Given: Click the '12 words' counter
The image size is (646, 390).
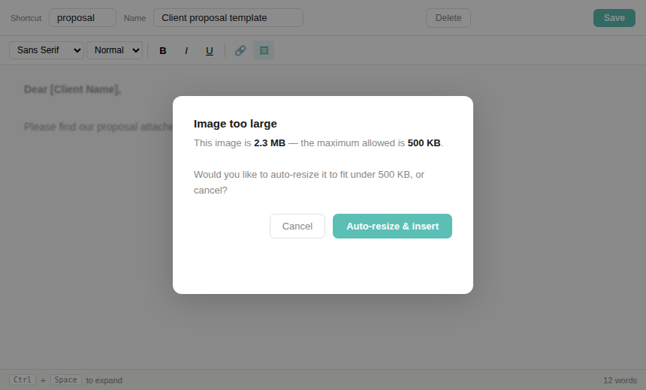Looking at the screenshot, I should [620, 380].
